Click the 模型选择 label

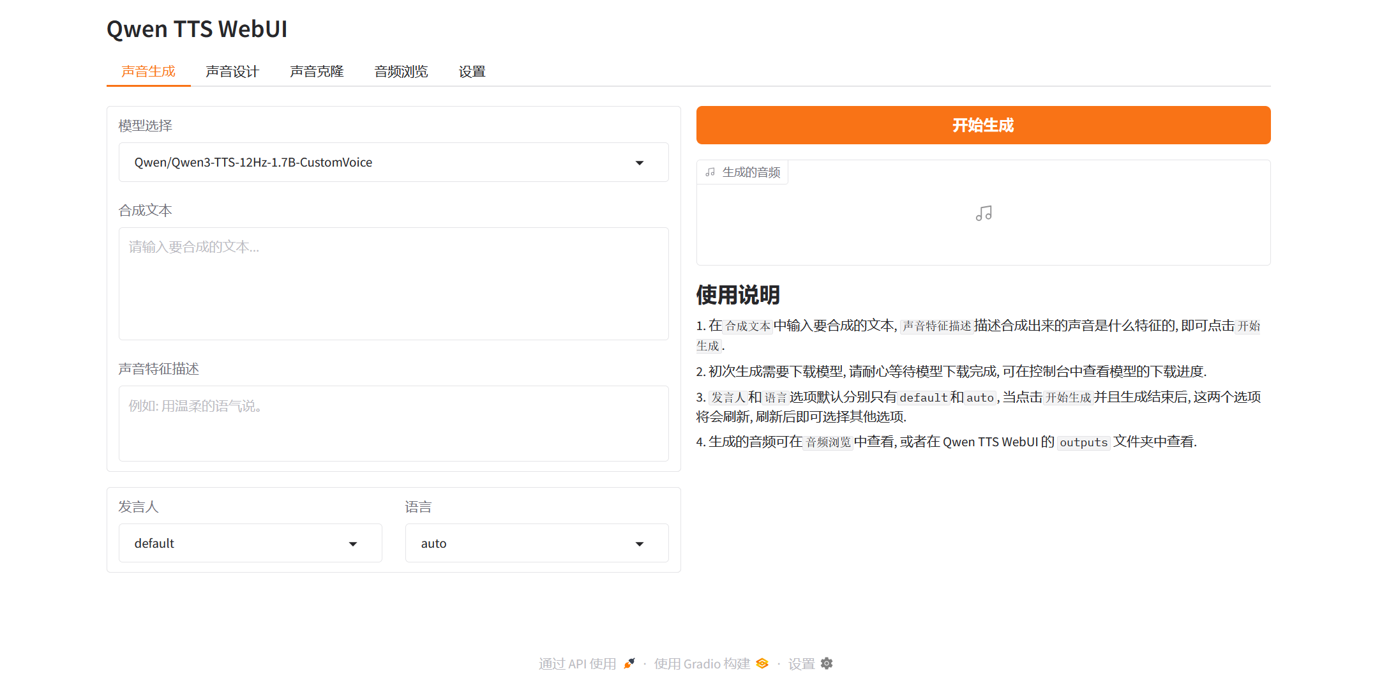(x=146, y=126)
